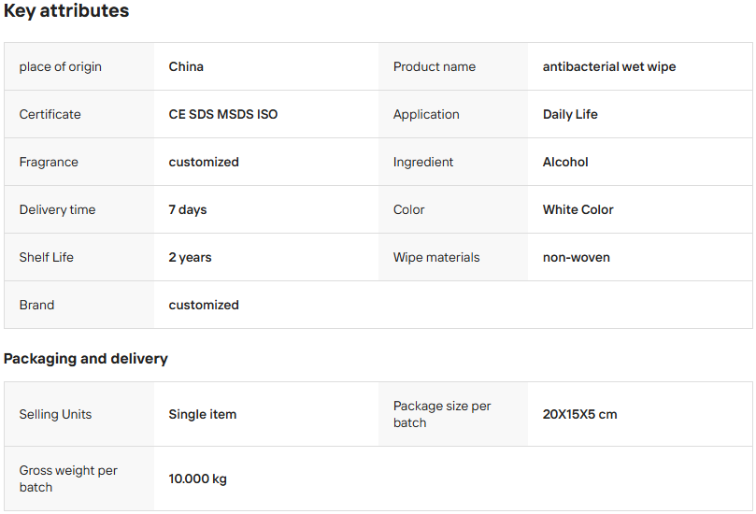
Task: Click the "Key attributes" heading
Action: 66,11
